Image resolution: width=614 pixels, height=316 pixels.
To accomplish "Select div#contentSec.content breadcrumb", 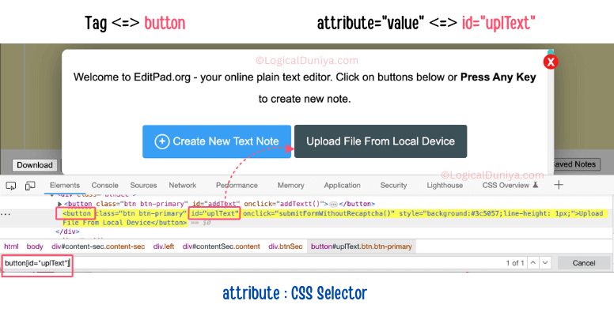I will tap(222, 246).
